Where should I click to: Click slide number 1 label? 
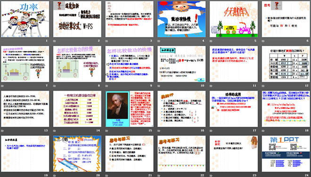click(47, 41)
